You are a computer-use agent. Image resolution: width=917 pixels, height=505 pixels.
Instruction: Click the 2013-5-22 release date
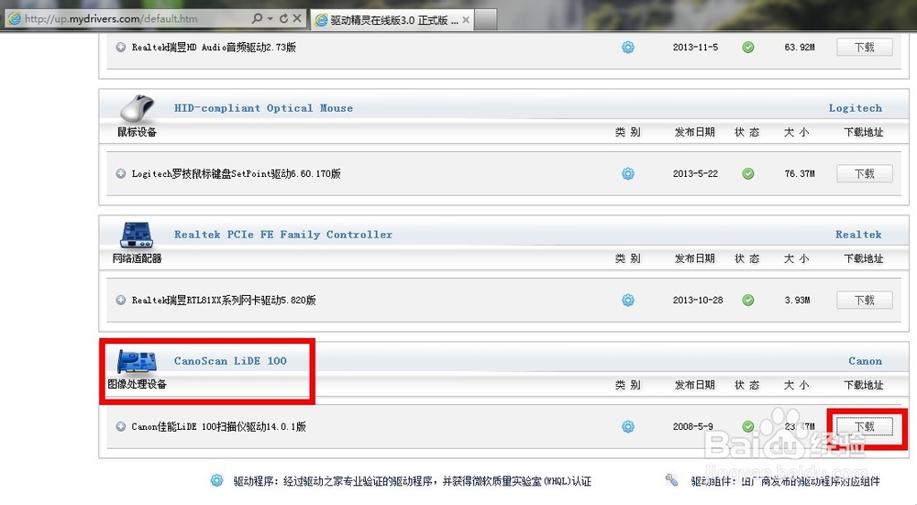click(695, 173)
